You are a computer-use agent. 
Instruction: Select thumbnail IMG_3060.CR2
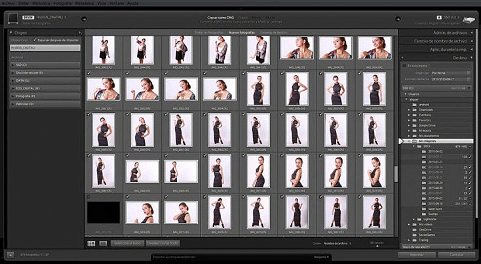click(x=142, y=130)
